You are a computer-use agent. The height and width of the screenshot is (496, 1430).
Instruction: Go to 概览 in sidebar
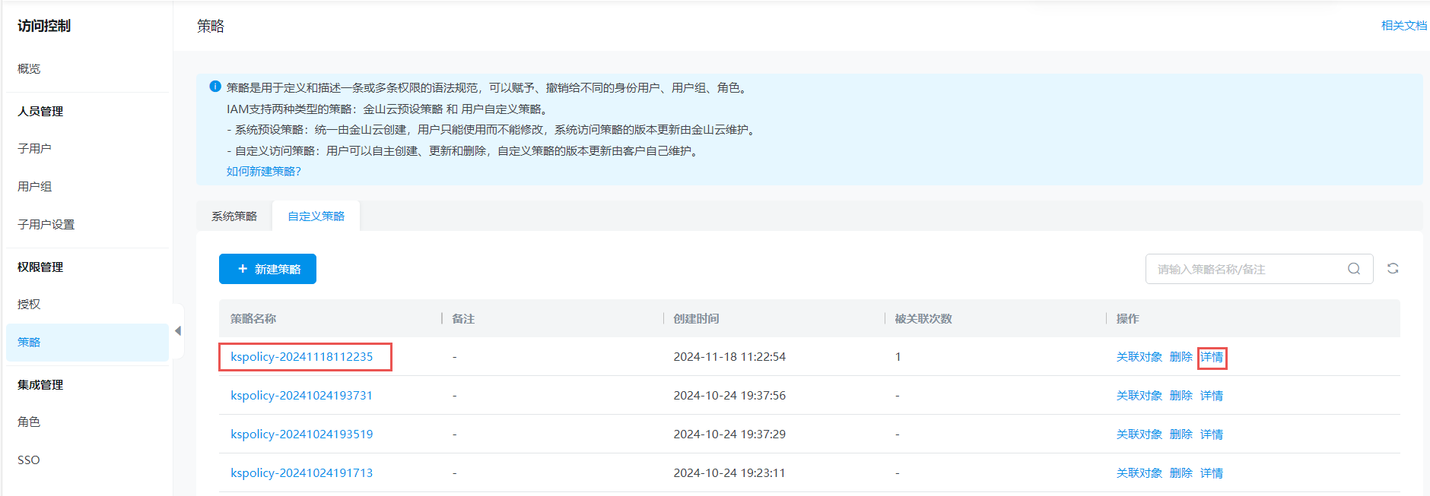tap(29, 69)
